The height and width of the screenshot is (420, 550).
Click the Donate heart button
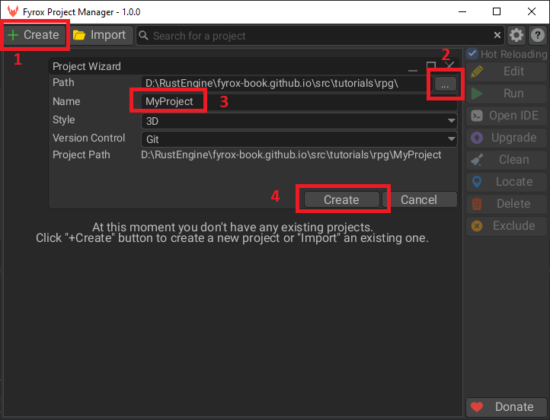pos(507,407)
